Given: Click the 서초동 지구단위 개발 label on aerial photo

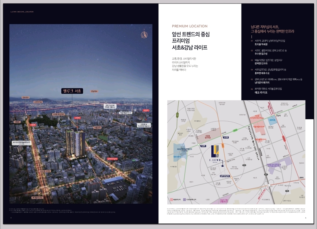Looking at the screenshot, I should point(144,125).
